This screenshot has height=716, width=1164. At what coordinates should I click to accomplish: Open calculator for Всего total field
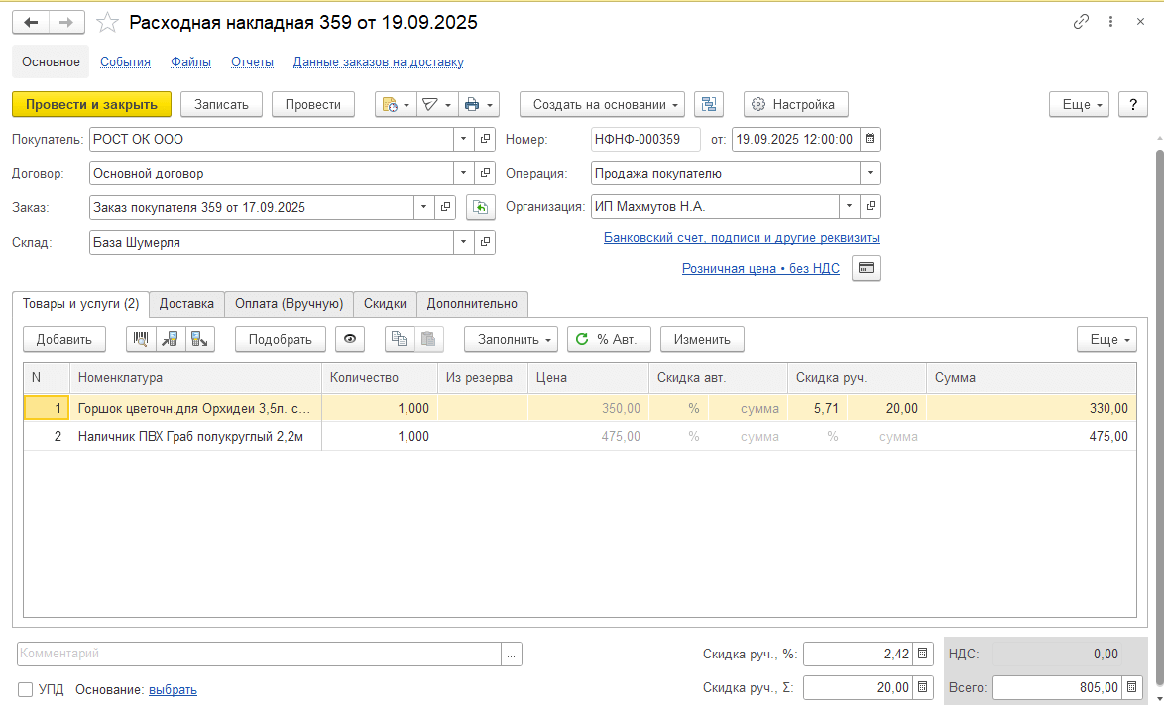(x=1131, y=687)
